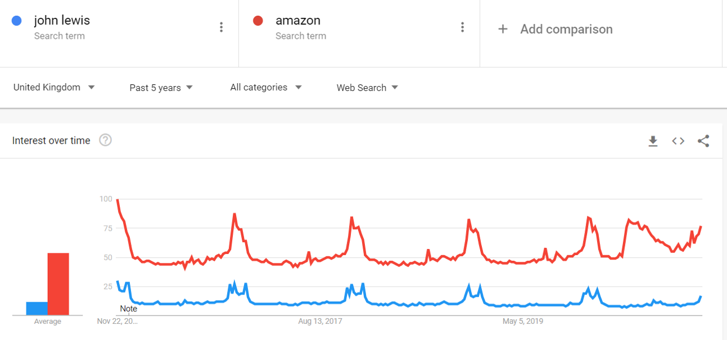Open amazon term options menu
727x340 pixels.
click(x=462, y=27)
